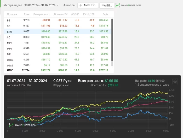Sort by the Позиция column header
183x138 pixels.
click(12, 14)
